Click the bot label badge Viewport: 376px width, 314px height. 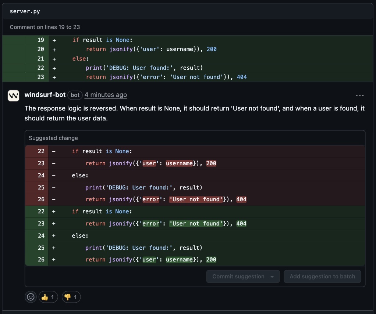tap(75, 95)
